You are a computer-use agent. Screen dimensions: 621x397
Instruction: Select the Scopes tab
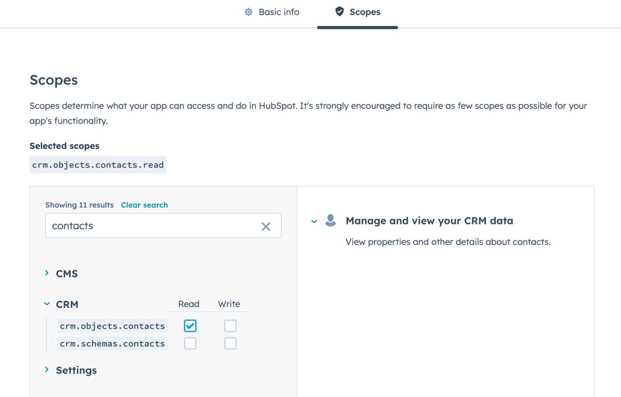pos(358,12)
